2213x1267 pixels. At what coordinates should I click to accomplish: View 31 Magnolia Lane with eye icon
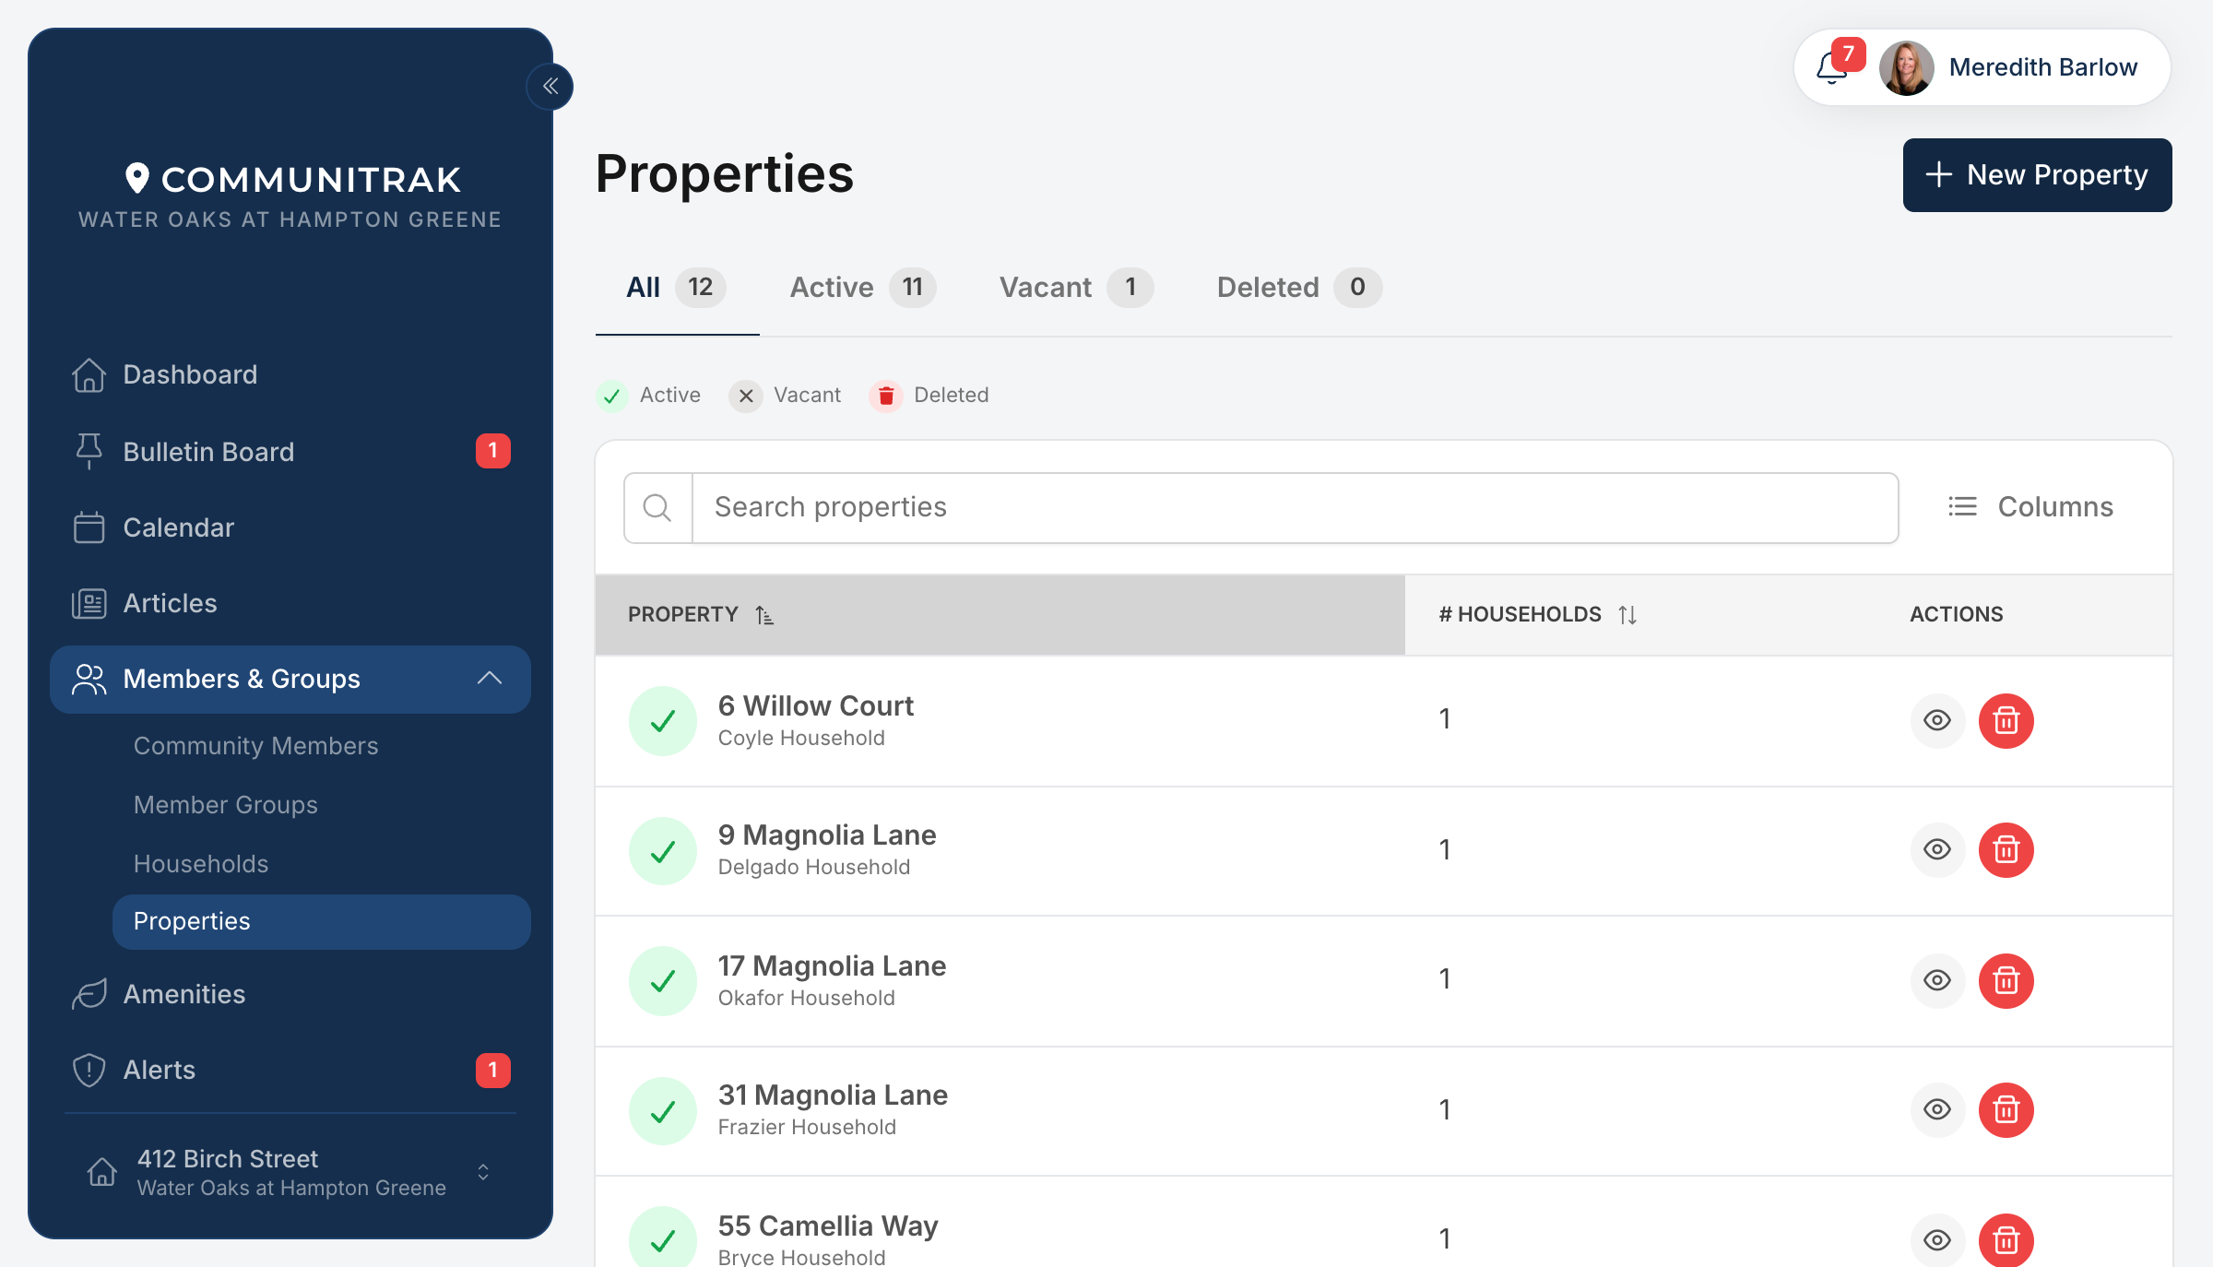point(1937,1109)
